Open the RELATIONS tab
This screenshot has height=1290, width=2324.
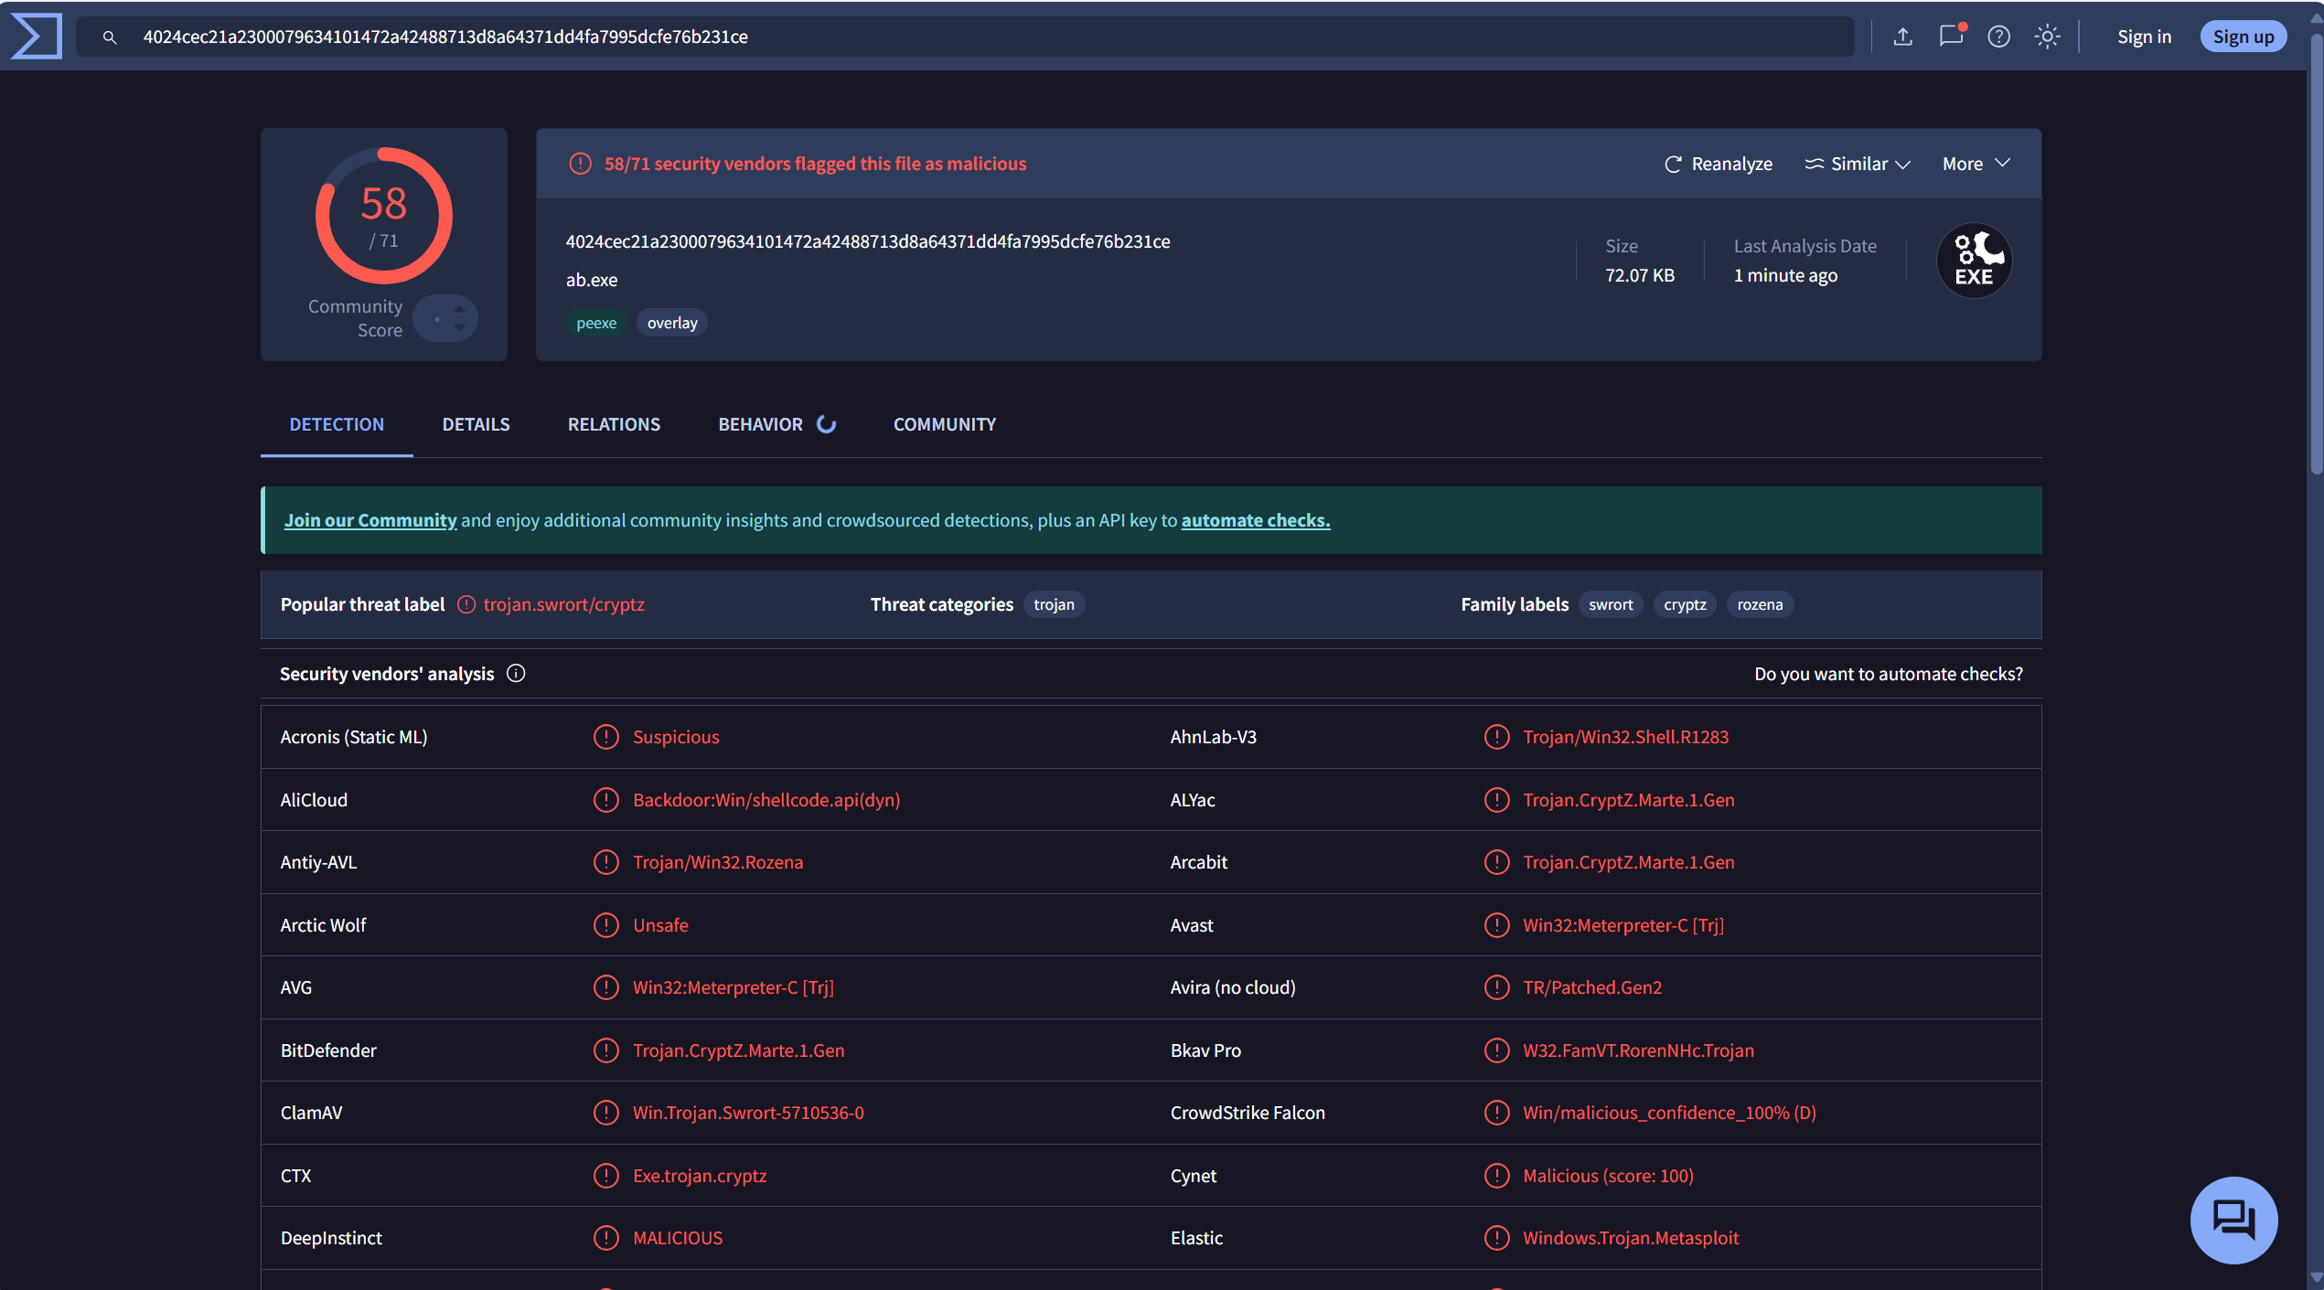pos(614,424)
